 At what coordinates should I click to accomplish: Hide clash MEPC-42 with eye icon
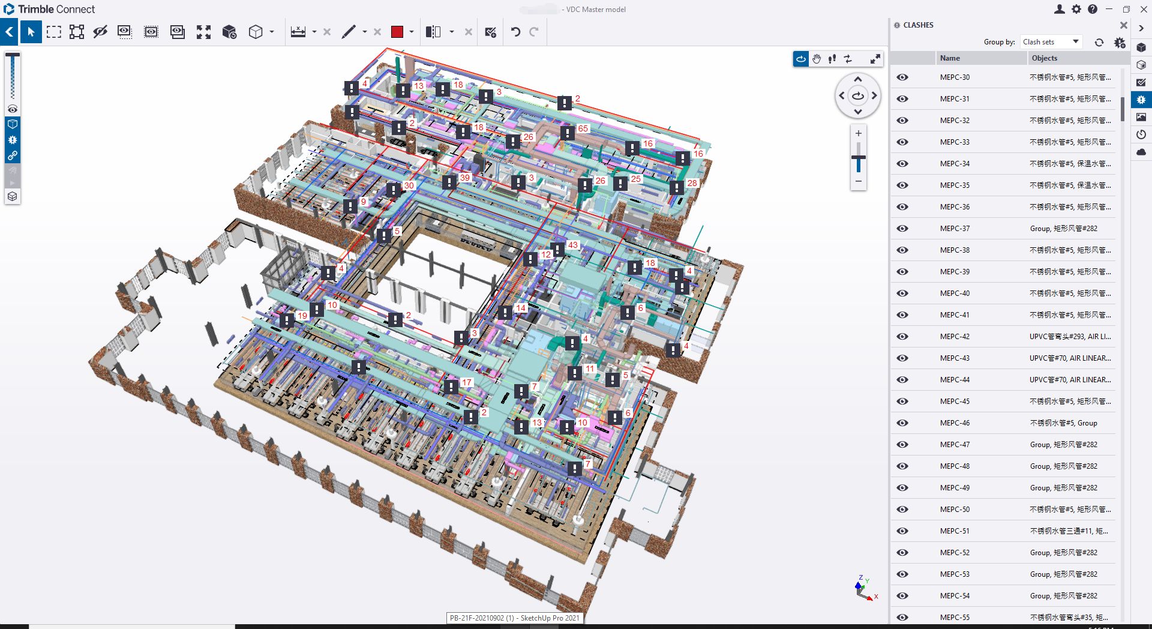(902, 337)
